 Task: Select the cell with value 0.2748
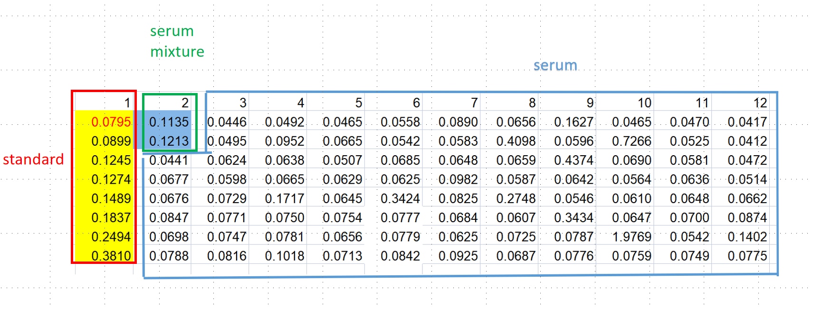(x=516, y=198)
